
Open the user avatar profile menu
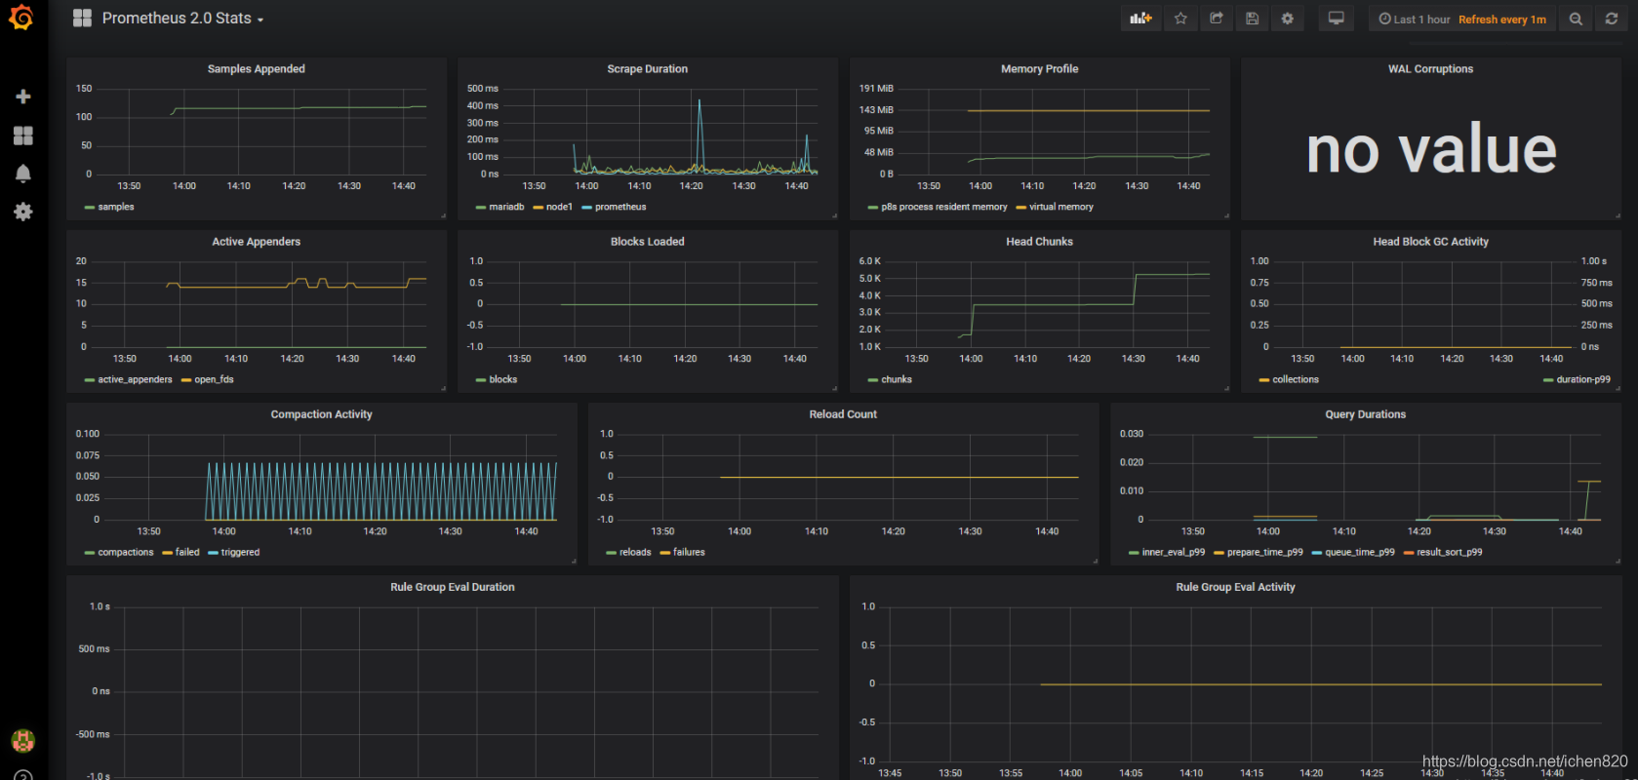(x=23, y=741)
